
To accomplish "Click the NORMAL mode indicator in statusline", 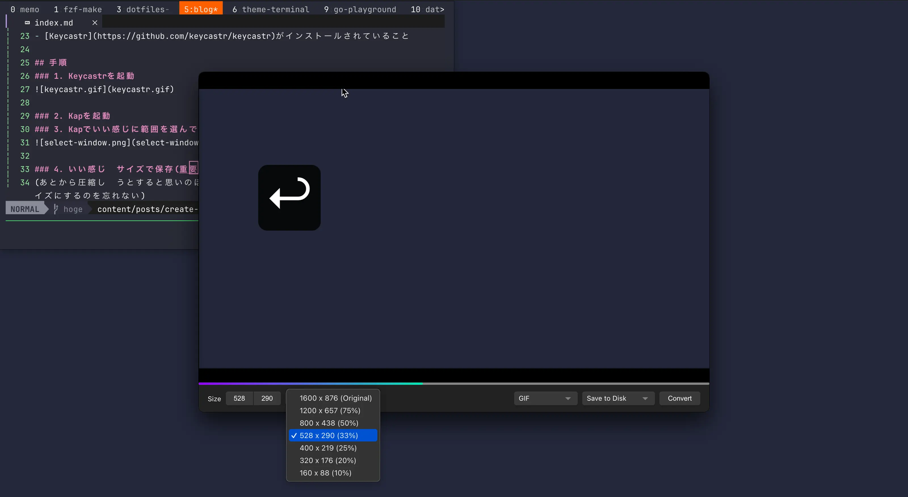I will click(25, 209).
